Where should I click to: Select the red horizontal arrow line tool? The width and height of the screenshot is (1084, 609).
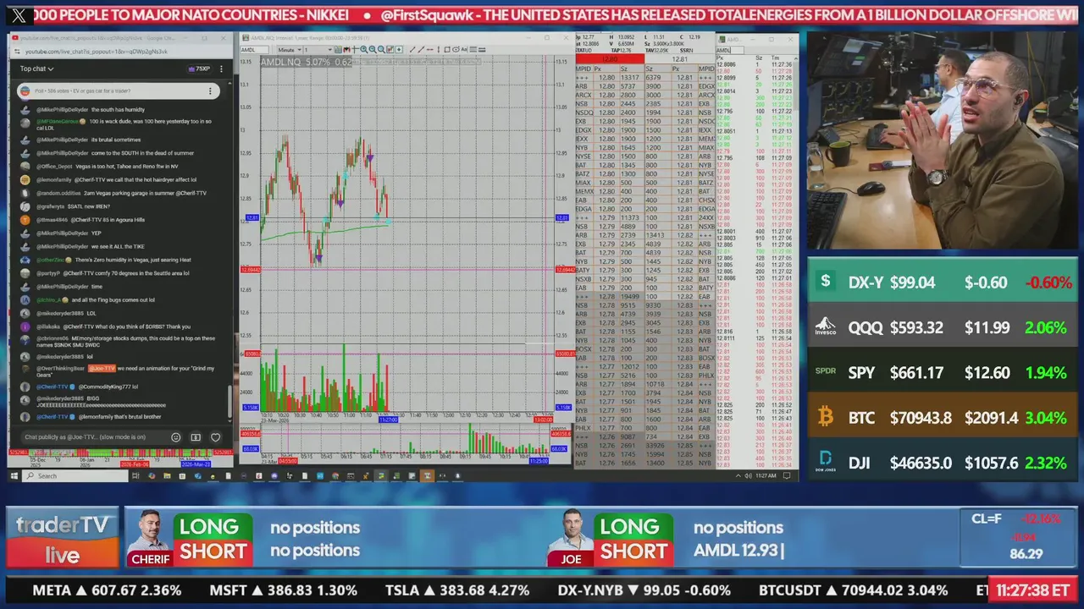[430, 50]
